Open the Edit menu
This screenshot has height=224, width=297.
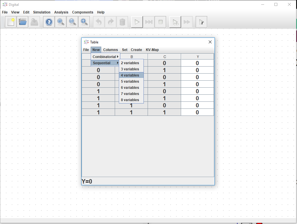26,12
